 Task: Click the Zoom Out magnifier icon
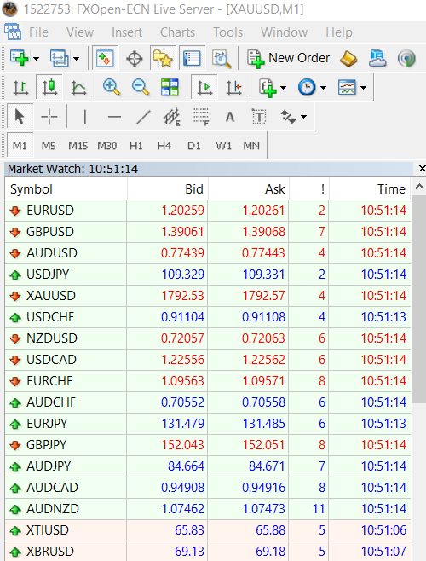pyautogui.click(x=141, y=87)
